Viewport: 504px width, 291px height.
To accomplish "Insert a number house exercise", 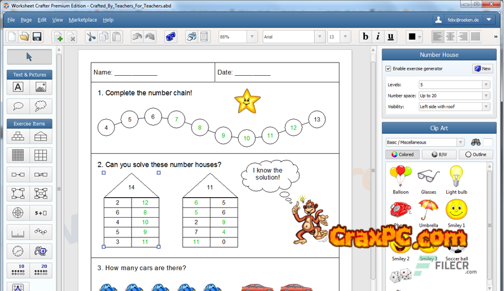I will click(41, 136).
